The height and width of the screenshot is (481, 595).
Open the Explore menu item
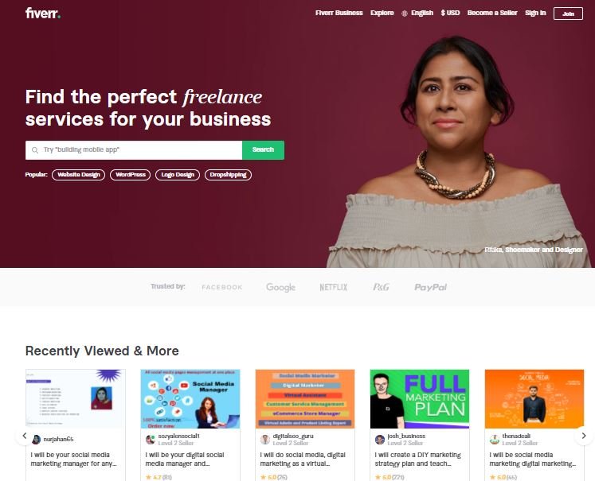tap(382, 13)
